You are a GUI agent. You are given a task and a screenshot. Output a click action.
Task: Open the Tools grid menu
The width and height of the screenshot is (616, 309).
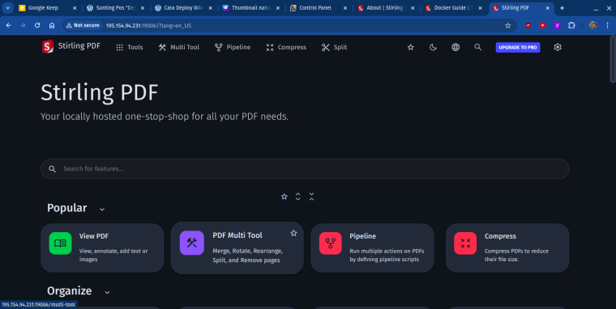(x=129, y=47)
